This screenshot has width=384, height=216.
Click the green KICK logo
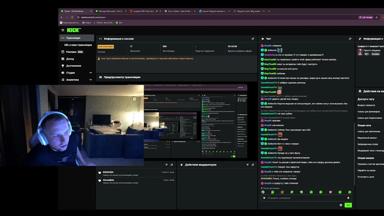pyautogui.click(x=74, y=30)
